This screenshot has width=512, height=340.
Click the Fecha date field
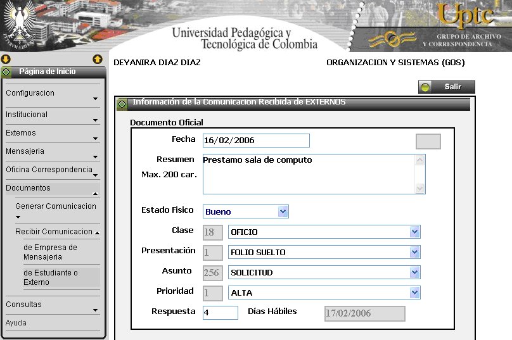[x=256, y=141]
